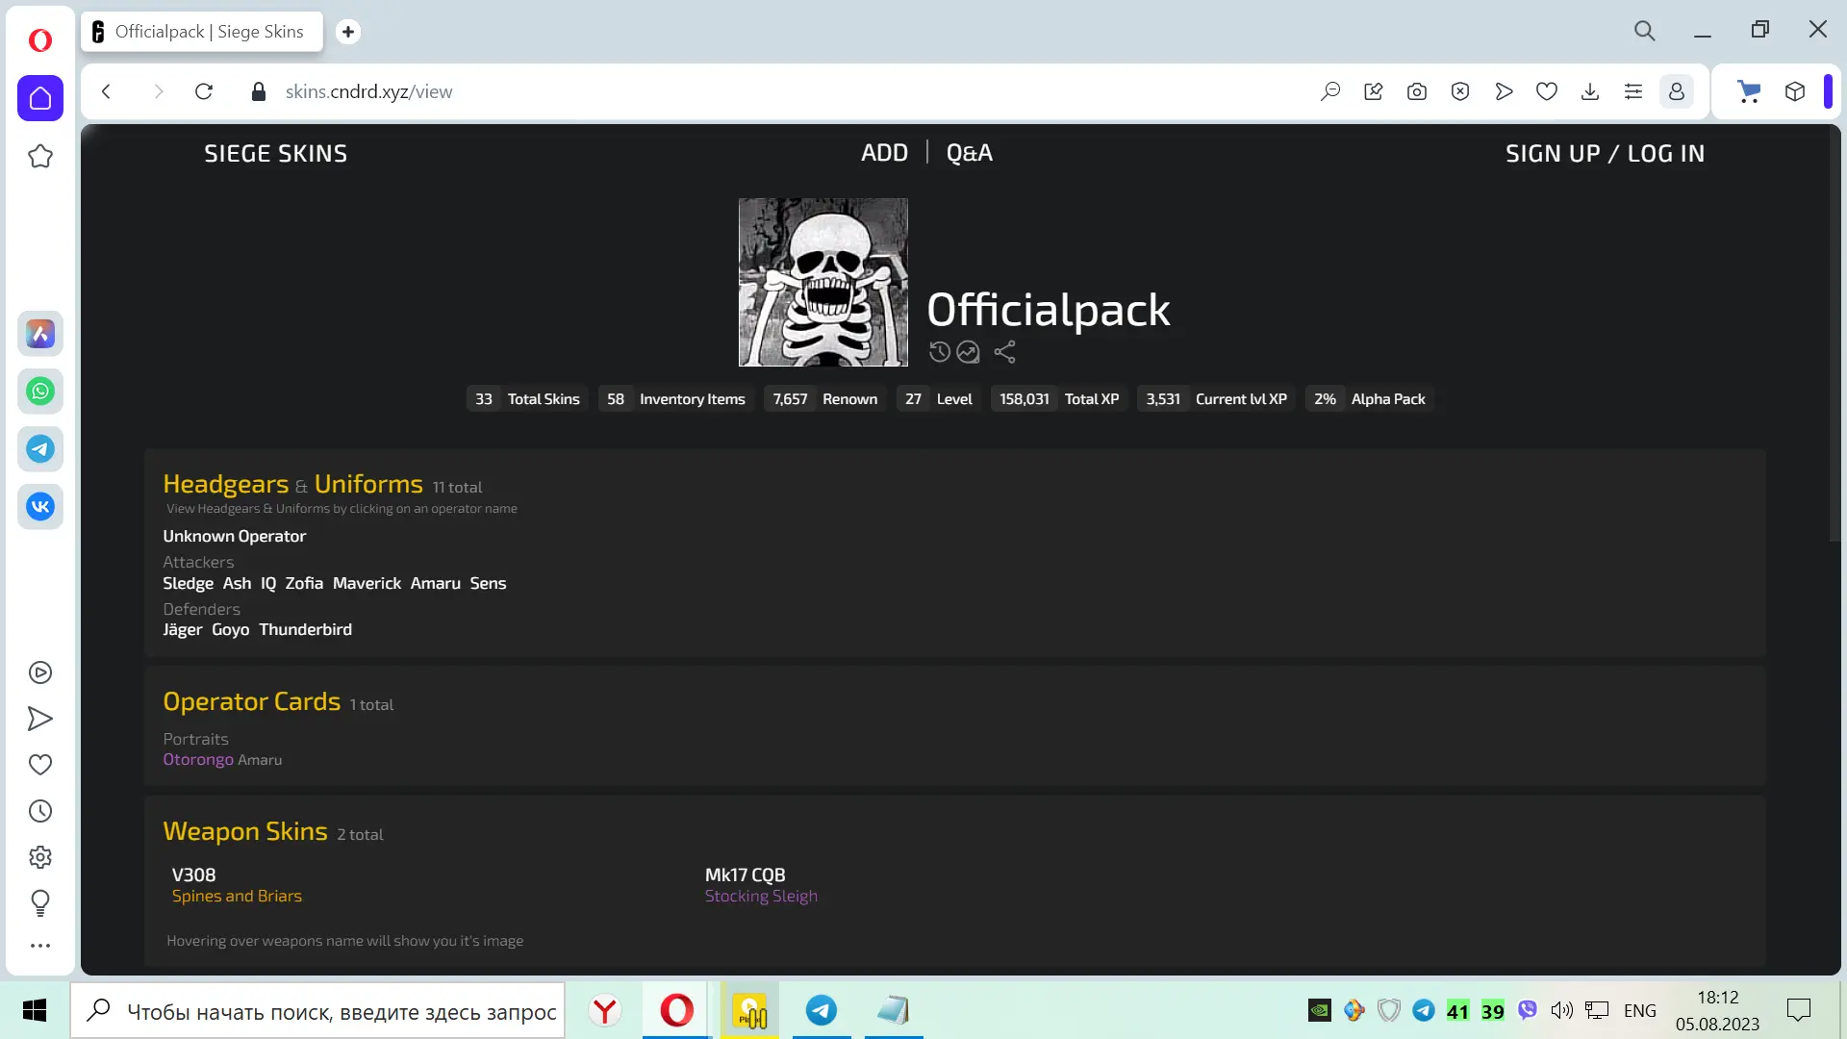Screen dimensions: 1847x1039
Task: Open the extensions cube icon
Action: click(1795, 91)
